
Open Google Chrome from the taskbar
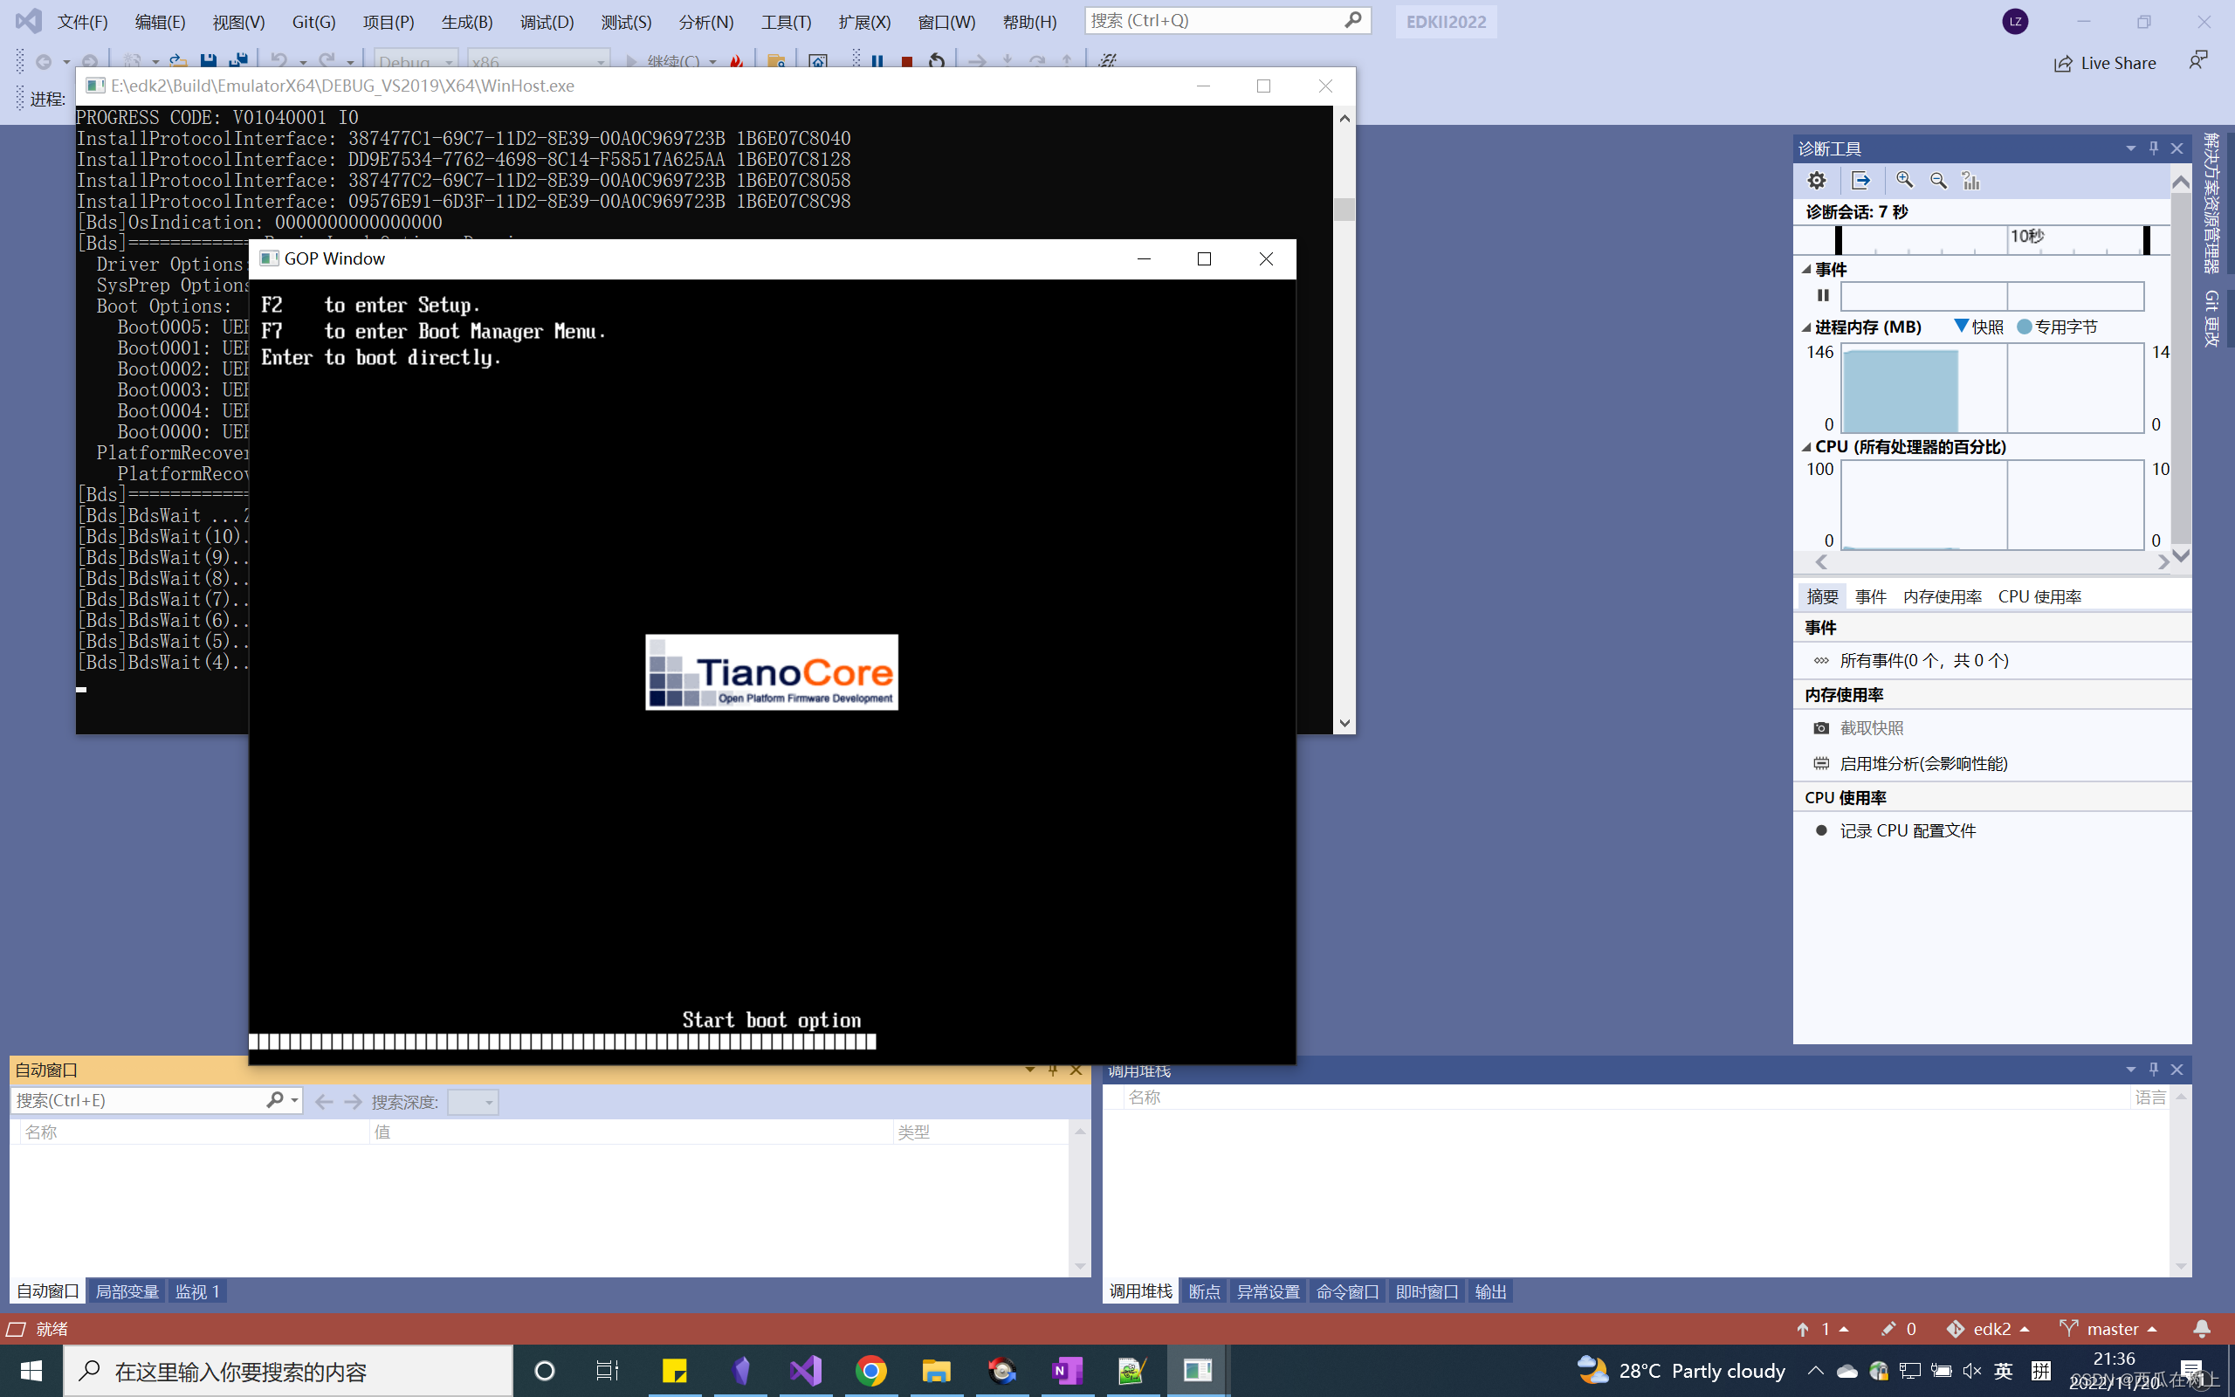(x=871, y=1370)
